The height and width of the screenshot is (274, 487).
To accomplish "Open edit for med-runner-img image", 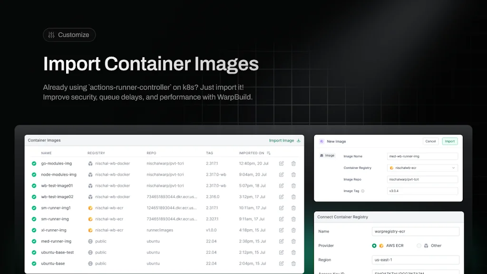I will click(x=282, y=241).
